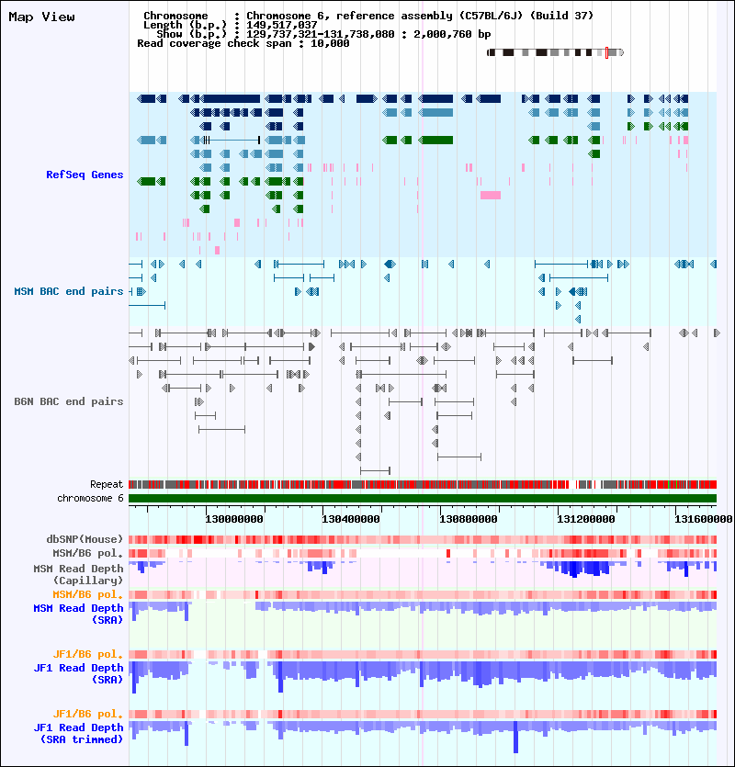735x767 pixels.
Task: Open JF1 Read Depth (SRA trimmed) link
Action: click(78, 733)
